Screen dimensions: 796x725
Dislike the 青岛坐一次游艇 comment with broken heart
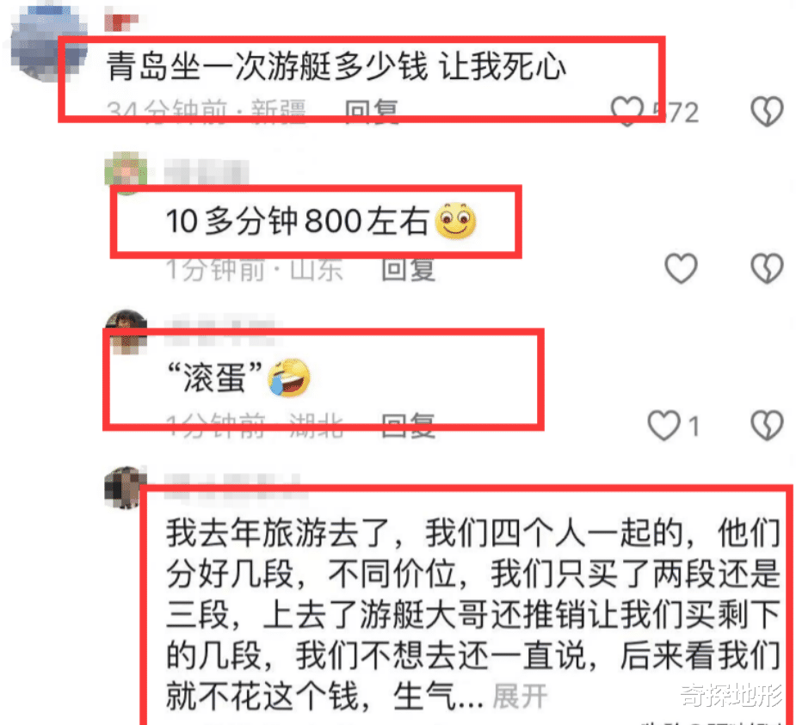click(x=767, y=111)
